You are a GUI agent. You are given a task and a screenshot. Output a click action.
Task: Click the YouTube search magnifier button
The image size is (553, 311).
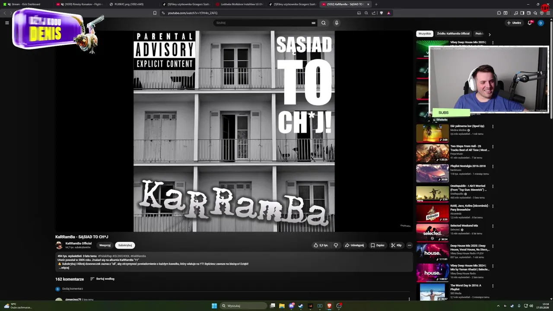click(323, 23)
